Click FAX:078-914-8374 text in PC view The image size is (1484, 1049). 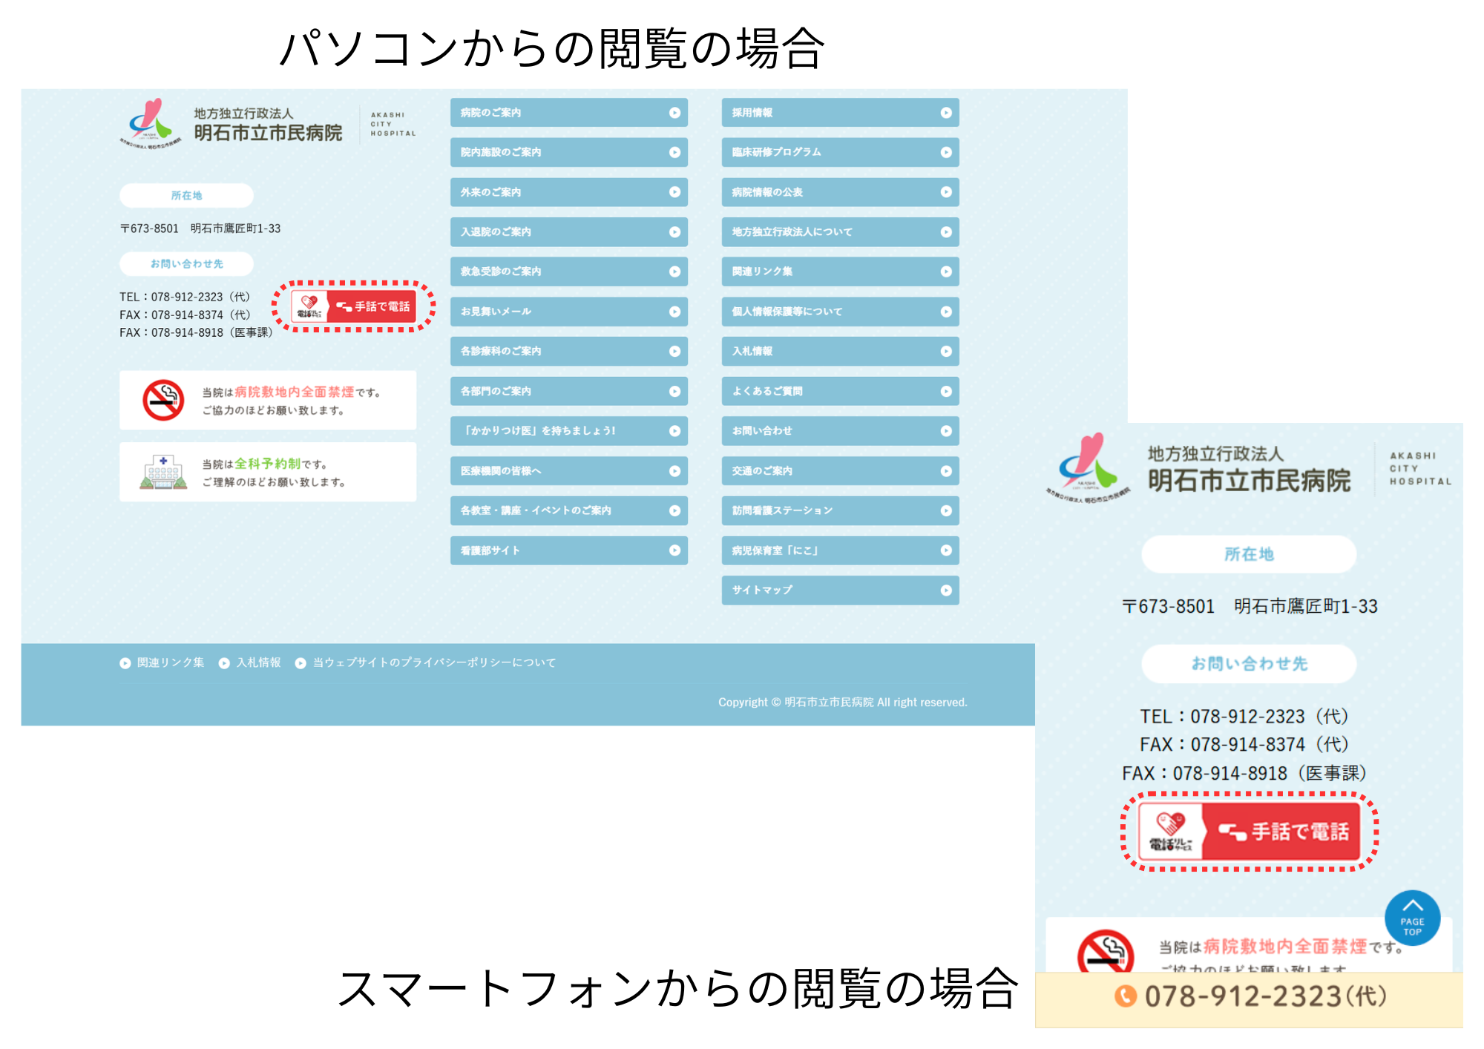click(x=185, y=315)
